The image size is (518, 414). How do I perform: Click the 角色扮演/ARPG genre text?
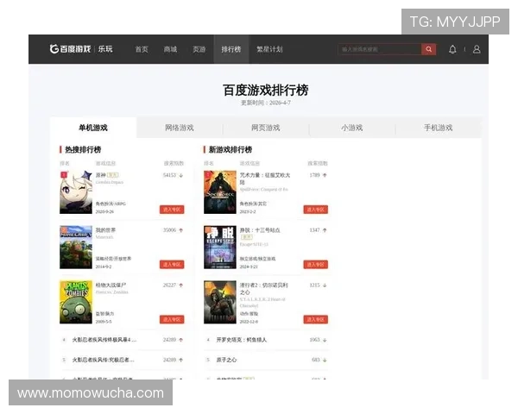pyautogui.click(x=111, y=204)
